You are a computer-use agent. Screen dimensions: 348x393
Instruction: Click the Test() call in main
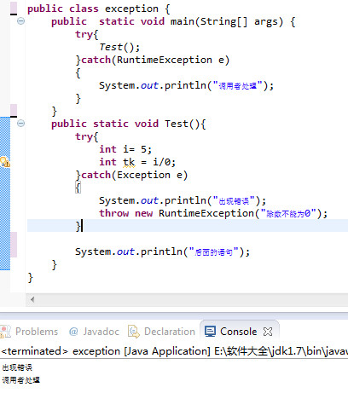click(x=119, y=47)
